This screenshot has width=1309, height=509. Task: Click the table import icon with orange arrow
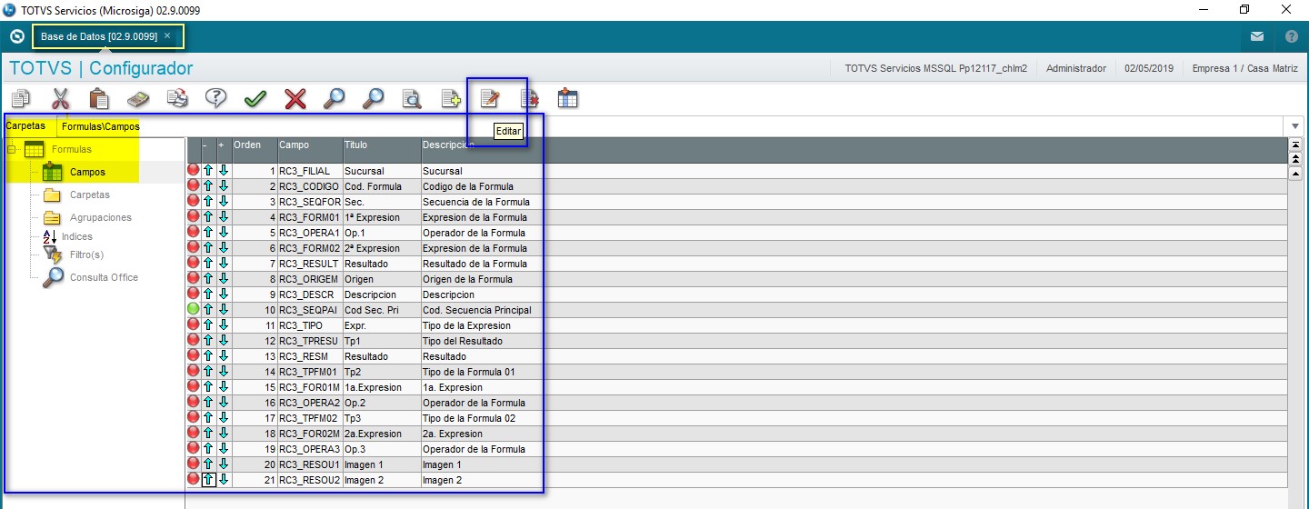click(568, 98)
